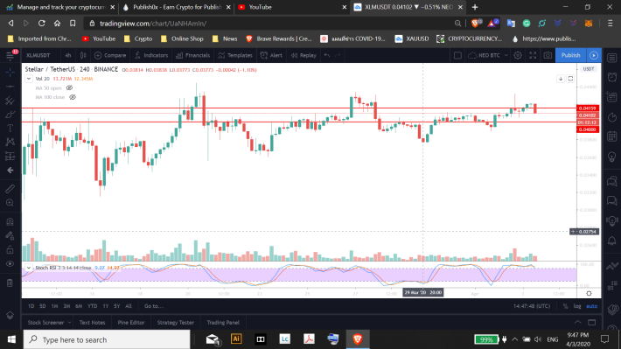Screen dimensions: 621x349
Task: Toggle log scale mode
Action: click(x=577, y=306)
